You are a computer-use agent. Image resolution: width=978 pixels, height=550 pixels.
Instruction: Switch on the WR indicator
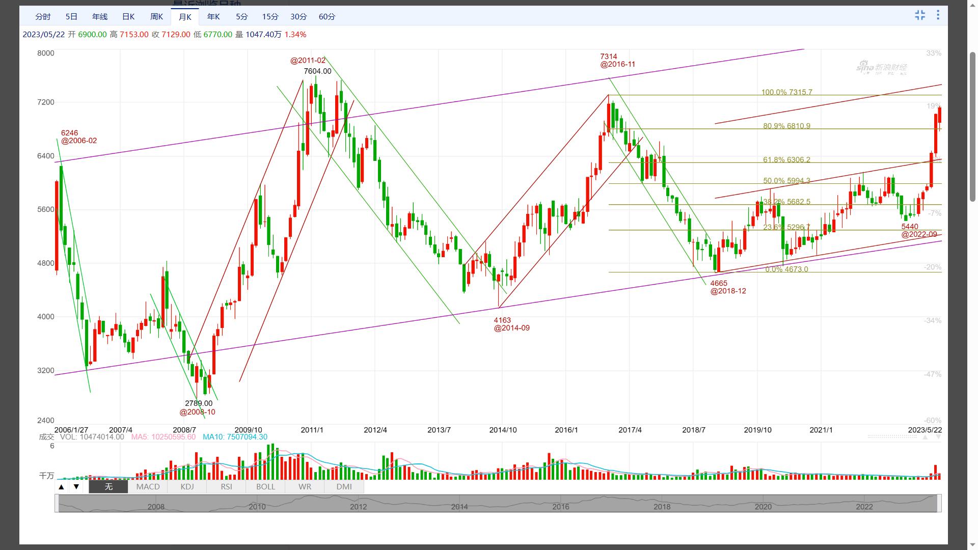[x=305, y=487]
